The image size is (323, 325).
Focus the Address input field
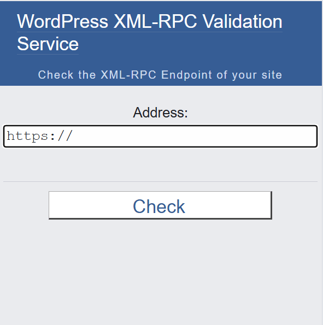tap(160, 136)
